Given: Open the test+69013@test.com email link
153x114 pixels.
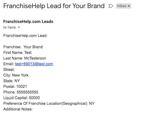Looking at the screenshot, I should pyautogui.click(x=34, y=64).
